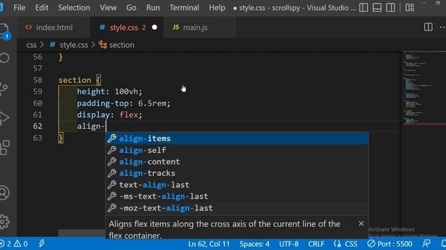Click UTF-8 encoding indicator

click(289, 244)
